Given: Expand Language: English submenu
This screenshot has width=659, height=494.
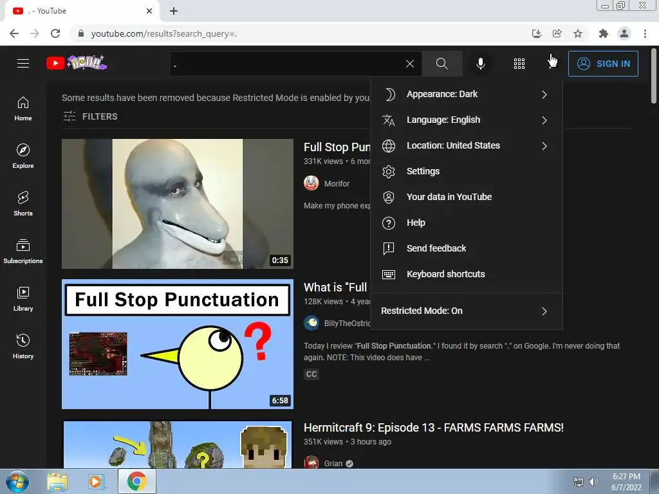Looking at the screenshot, I should (467, 120).
